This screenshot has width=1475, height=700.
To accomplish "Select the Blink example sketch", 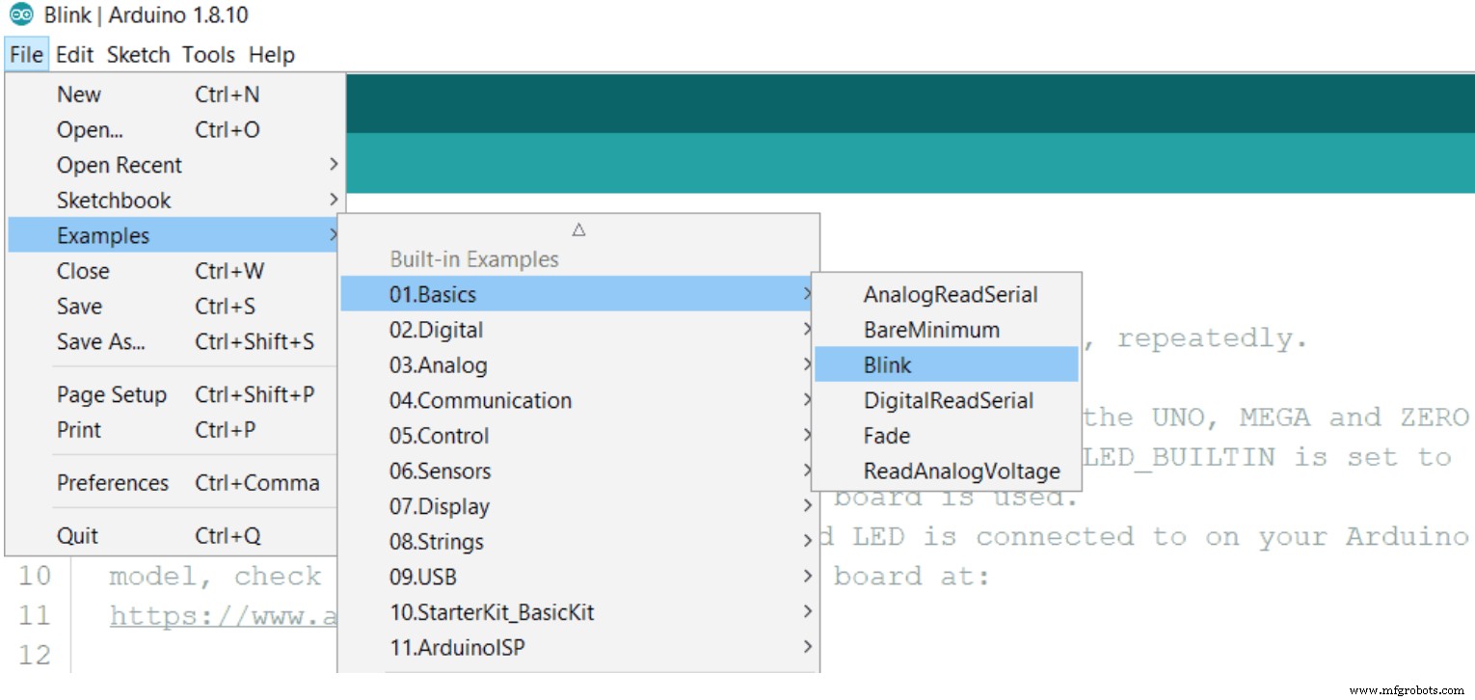I will tap(888, 364).
